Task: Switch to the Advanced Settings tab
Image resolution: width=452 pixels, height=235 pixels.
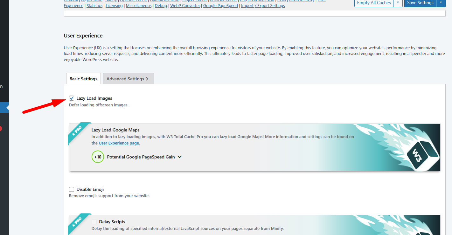Action: coord(128,79)
